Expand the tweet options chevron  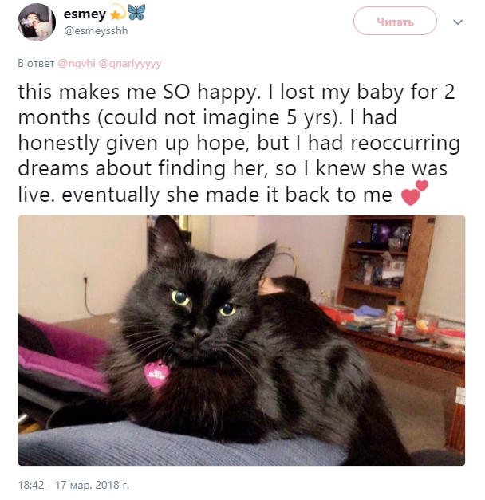[x=458, y=22]
